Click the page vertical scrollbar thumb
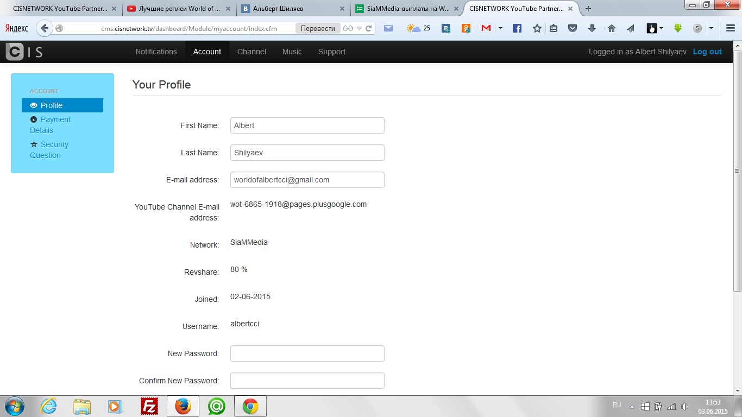742x417 pixels. tap(737, 171)
